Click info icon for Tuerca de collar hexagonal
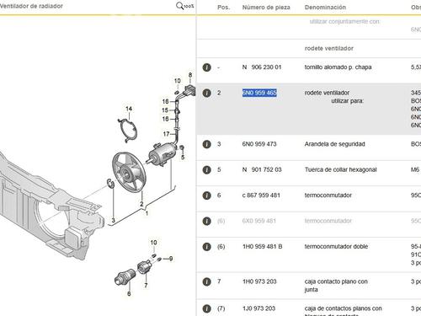 tap(207, 170)
